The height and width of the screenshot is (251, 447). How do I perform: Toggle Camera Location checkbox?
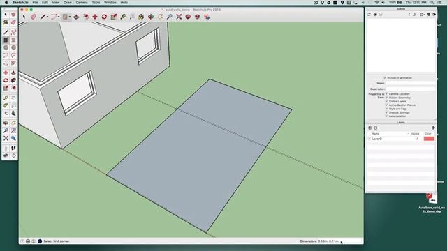coord(386,93)
